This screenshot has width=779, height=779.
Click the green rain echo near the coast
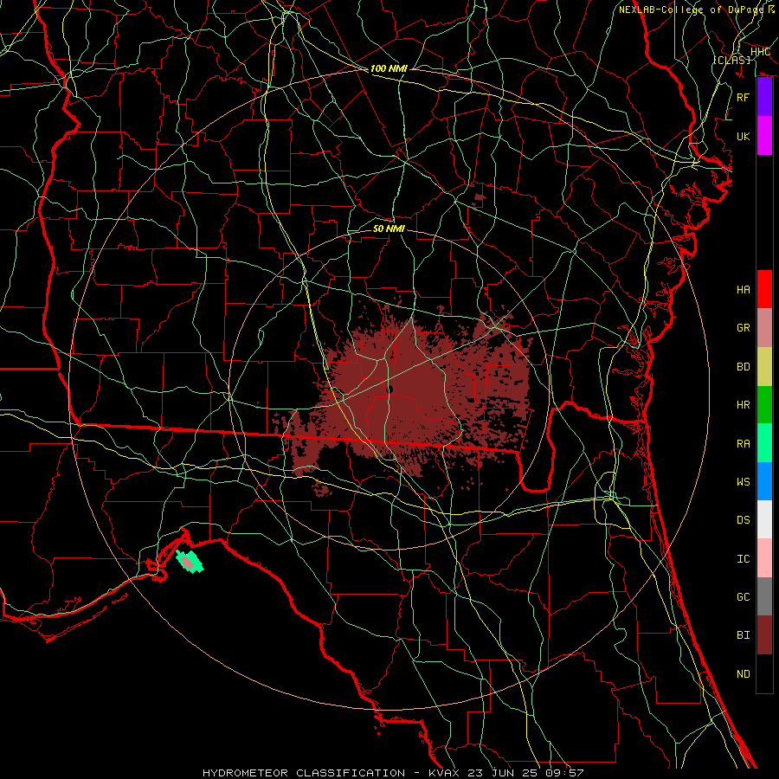pyautogui.click(x=190, y=562)
